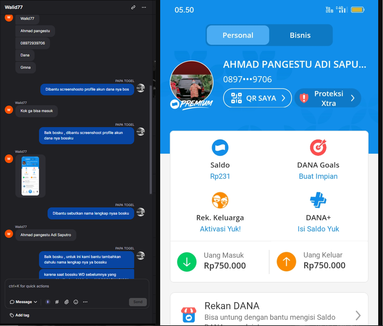Viewport: 383px width, 326px height.
Task: Click the chat scrollbar
Action: [151, 140]
